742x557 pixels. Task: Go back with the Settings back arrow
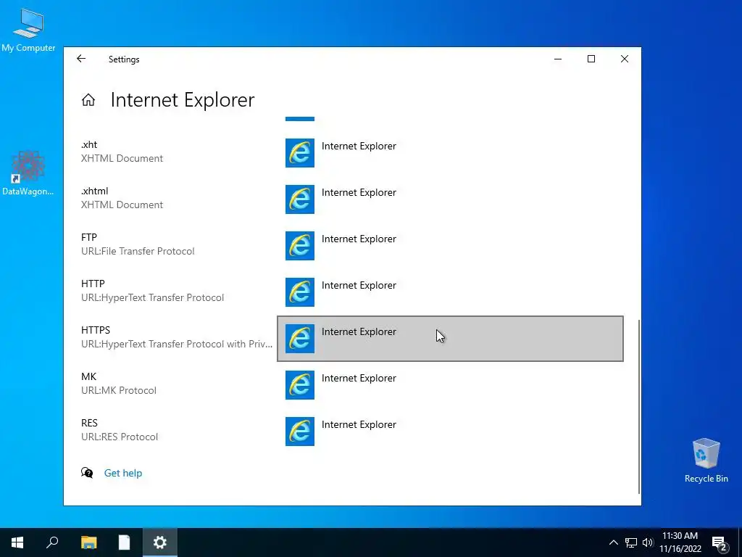coord(81,59)
